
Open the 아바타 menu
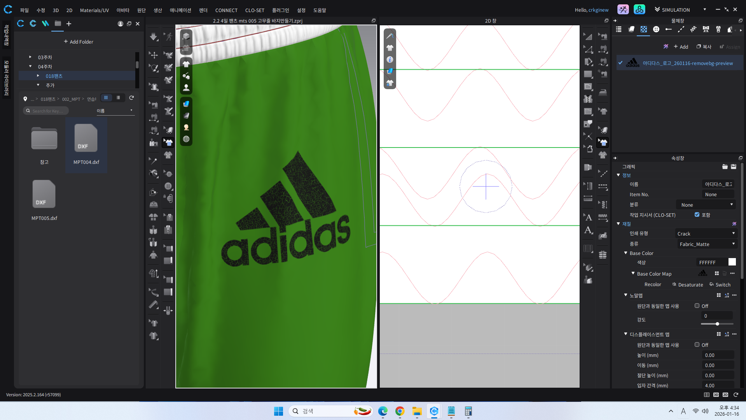[x=123, y=10]
